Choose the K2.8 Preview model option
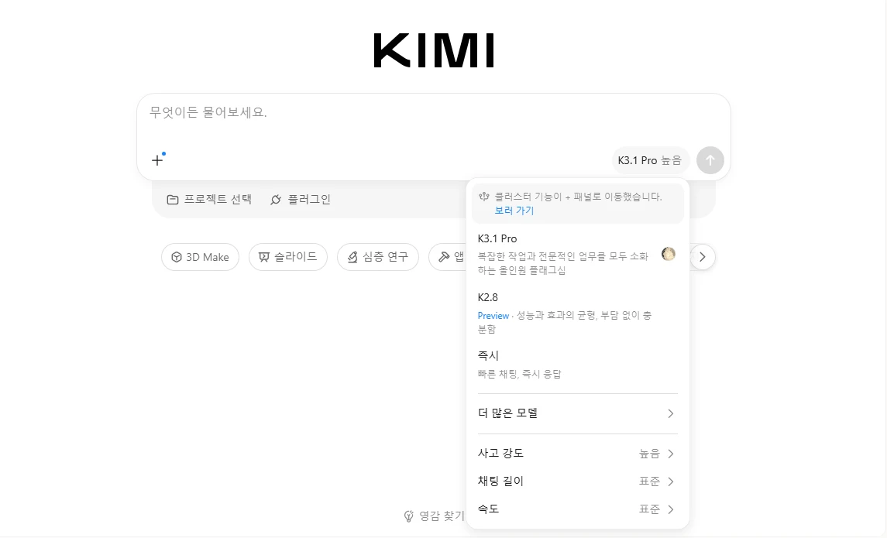 click(x=578, y=313)
